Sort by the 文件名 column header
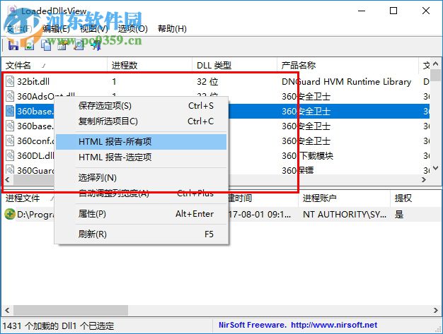The height and width of the screenshot is (334, 443). (54, 66)
